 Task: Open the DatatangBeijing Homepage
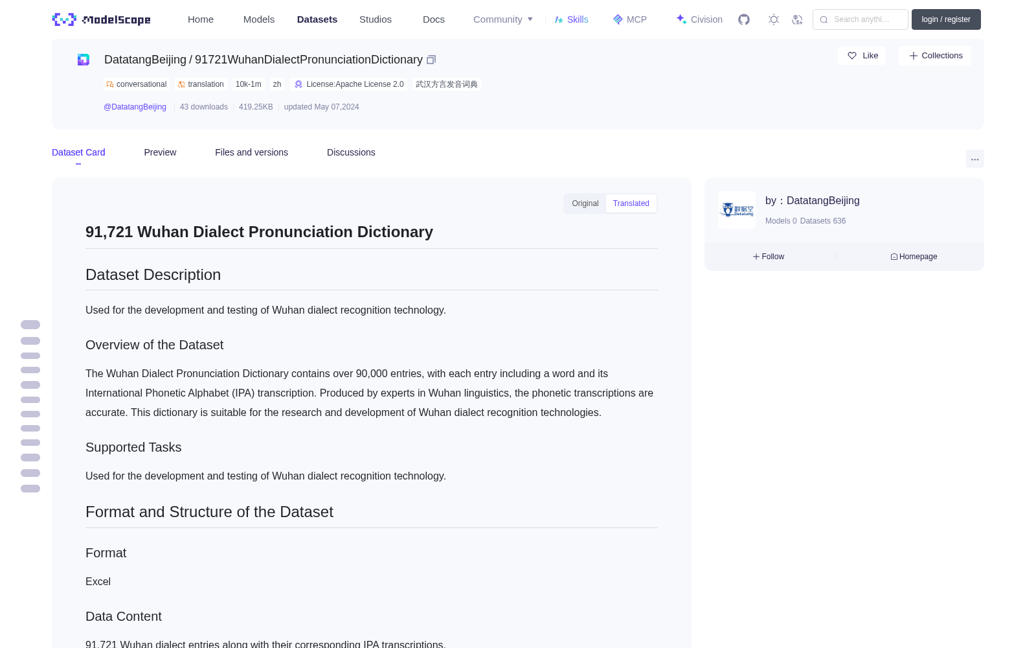click(914, 257)
